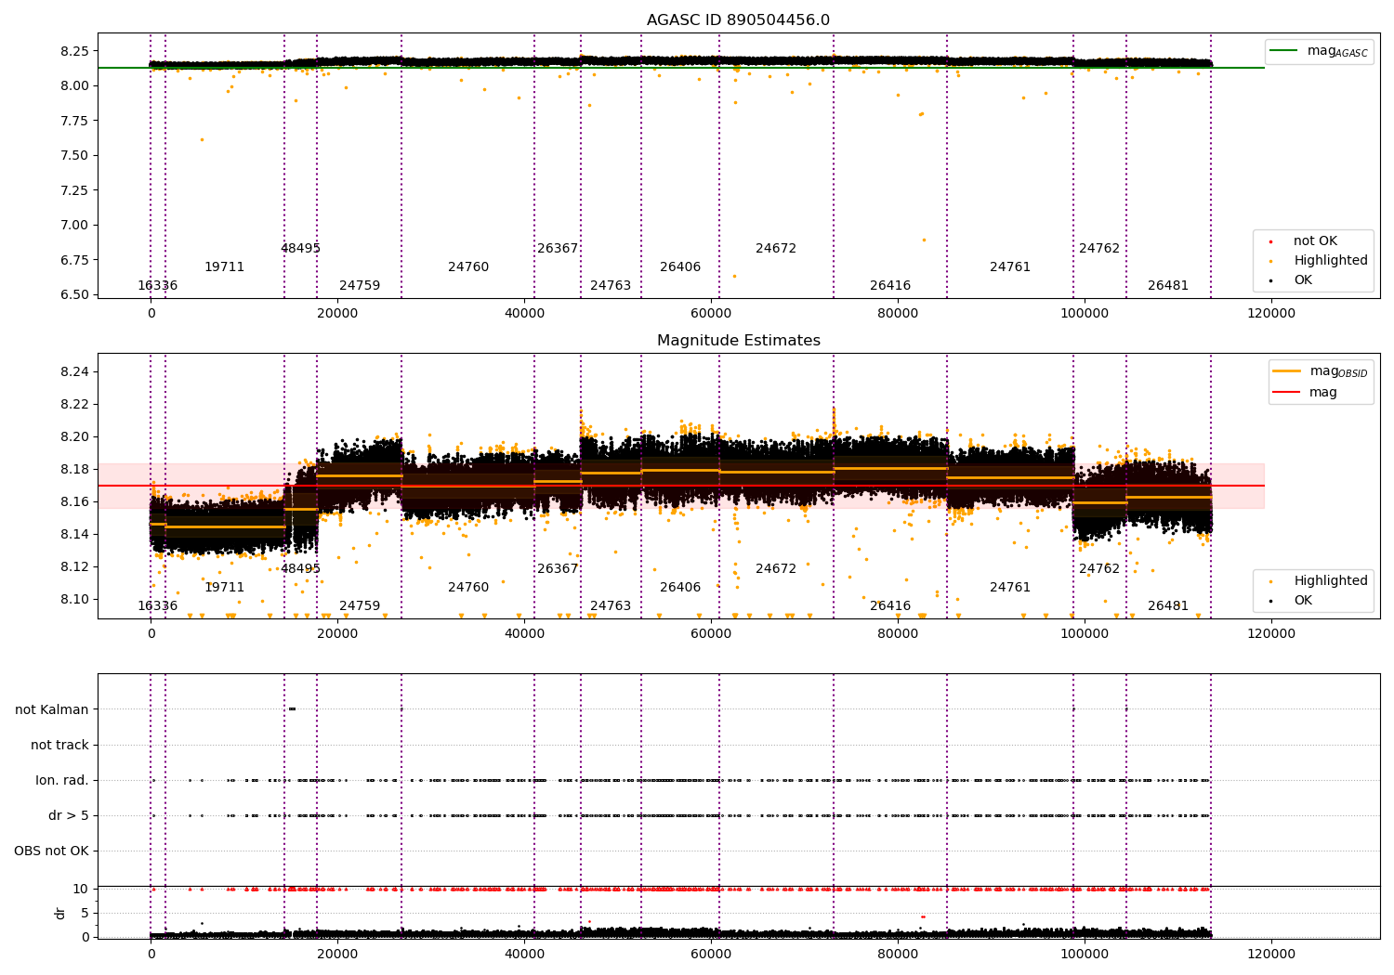Click the 120000 x-tick under bottom panel
This screenshot has width=1394, height=975.
pyautogui.click(x=1270, y=954)
